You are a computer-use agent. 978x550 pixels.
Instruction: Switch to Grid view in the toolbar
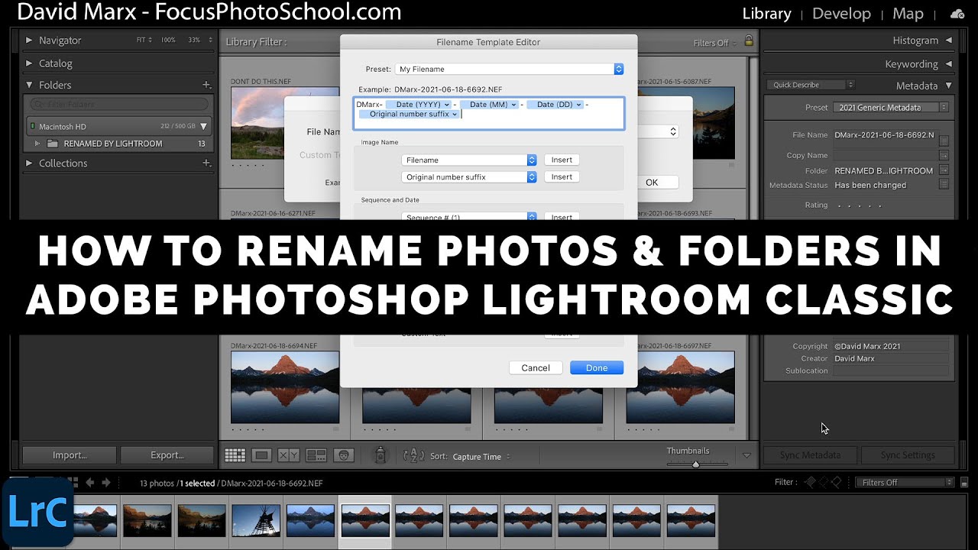point(235,455)
